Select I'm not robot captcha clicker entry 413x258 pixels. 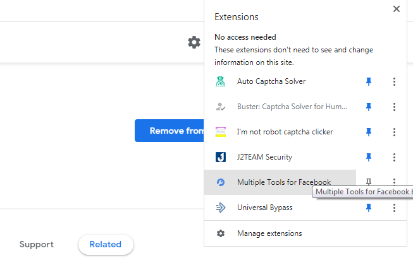click(x=280, y=132)
